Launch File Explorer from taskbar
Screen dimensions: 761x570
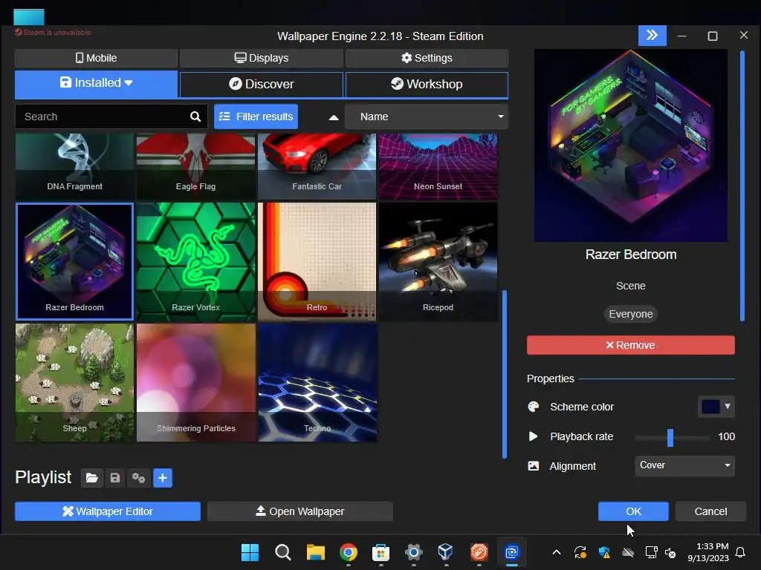click(x=315, y=552)
